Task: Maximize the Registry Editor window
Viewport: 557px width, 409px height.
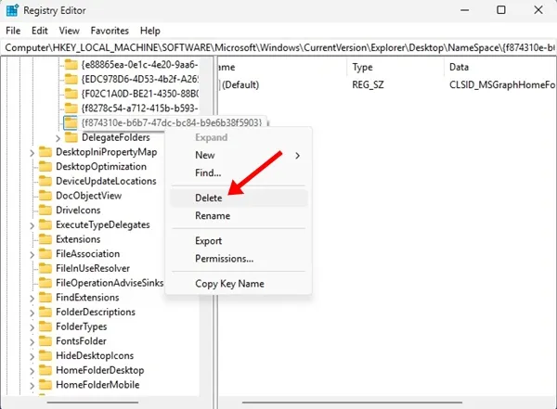Action: pyautogui.click(x=501, y=10)
